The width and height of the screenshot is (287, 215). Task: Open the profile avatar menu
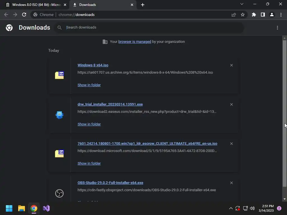coord(272,15)
